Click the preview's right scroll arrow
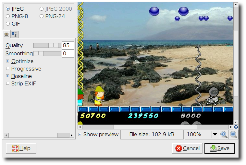246x165 pixels. coord(231,127)
